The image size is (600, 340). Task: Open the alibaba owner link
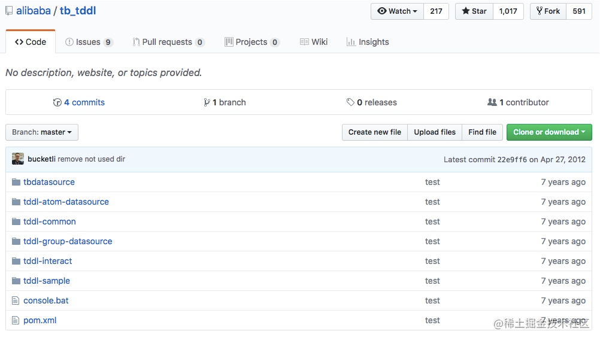pos(34,11)
